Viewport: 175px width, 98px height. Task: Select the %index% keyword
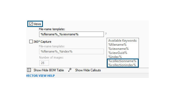coord(115,57)
